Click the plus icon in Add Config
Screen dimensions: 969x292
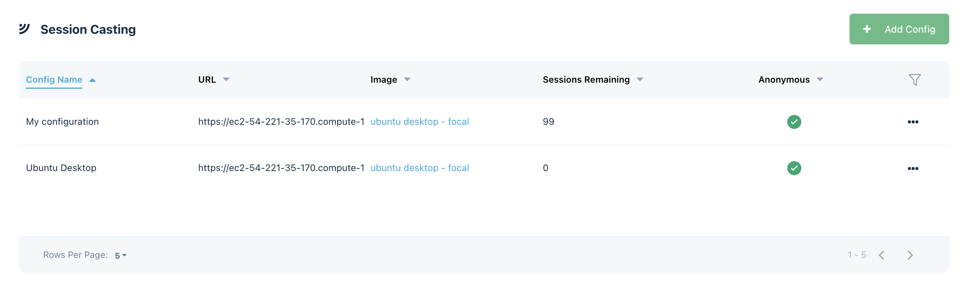(867, 29)
